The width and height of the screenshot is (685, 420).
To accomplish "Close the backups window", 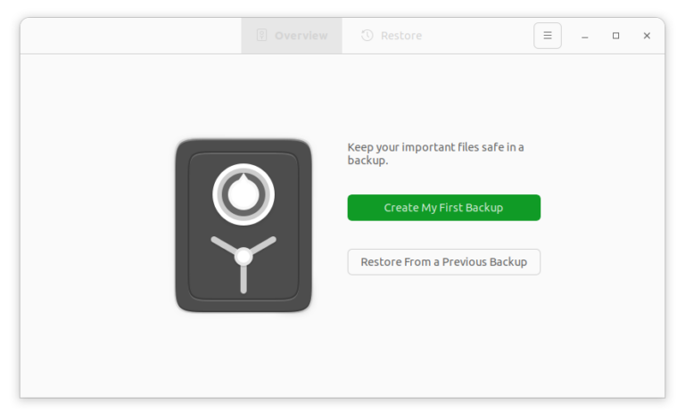I will point(647,36).
